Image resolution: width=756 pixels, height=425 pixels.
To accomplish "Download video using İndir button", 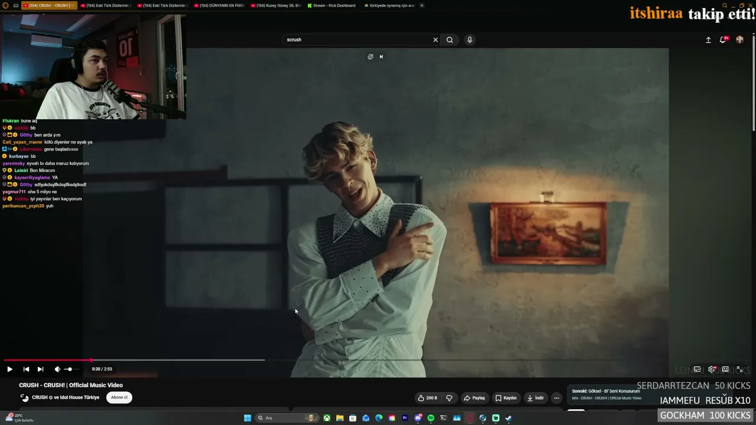I will click(x=535, y=398).
